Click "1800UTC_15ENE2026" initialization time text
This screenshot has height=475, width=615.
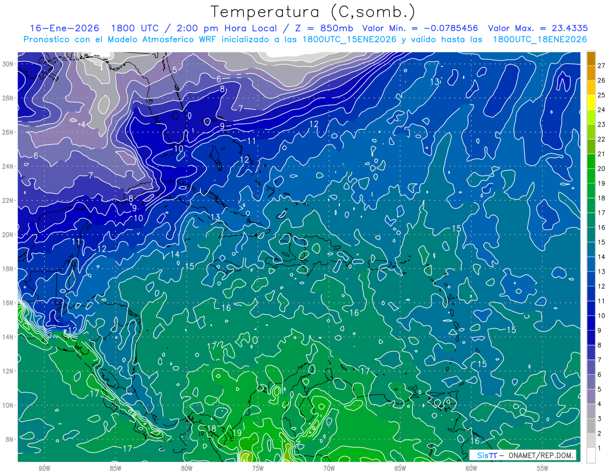coord(349,39)
